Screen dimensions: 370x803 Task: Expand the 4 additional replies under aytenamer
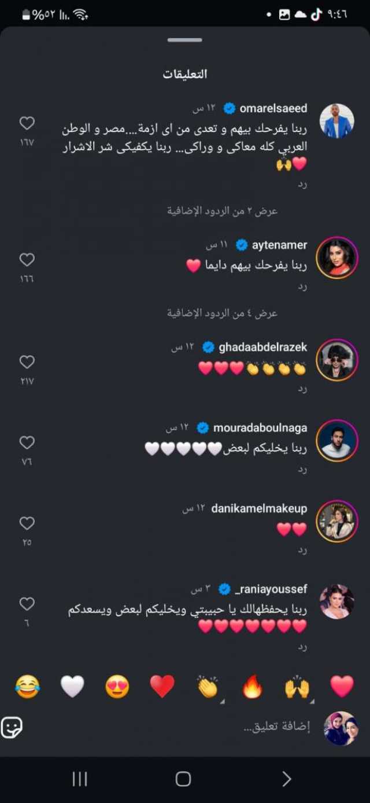(223, 313)
